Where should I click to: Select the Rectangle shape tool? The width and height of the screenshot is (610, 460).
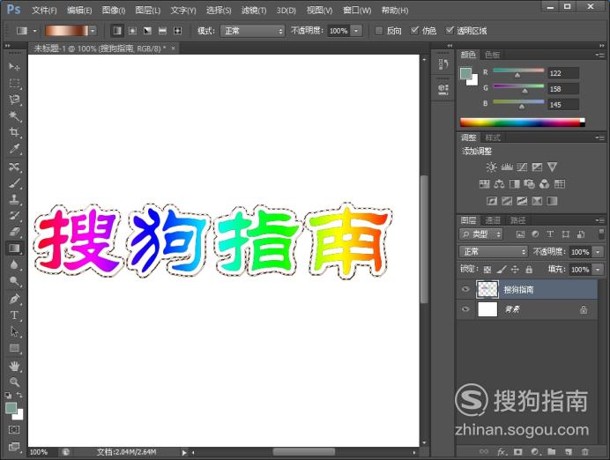14,348
